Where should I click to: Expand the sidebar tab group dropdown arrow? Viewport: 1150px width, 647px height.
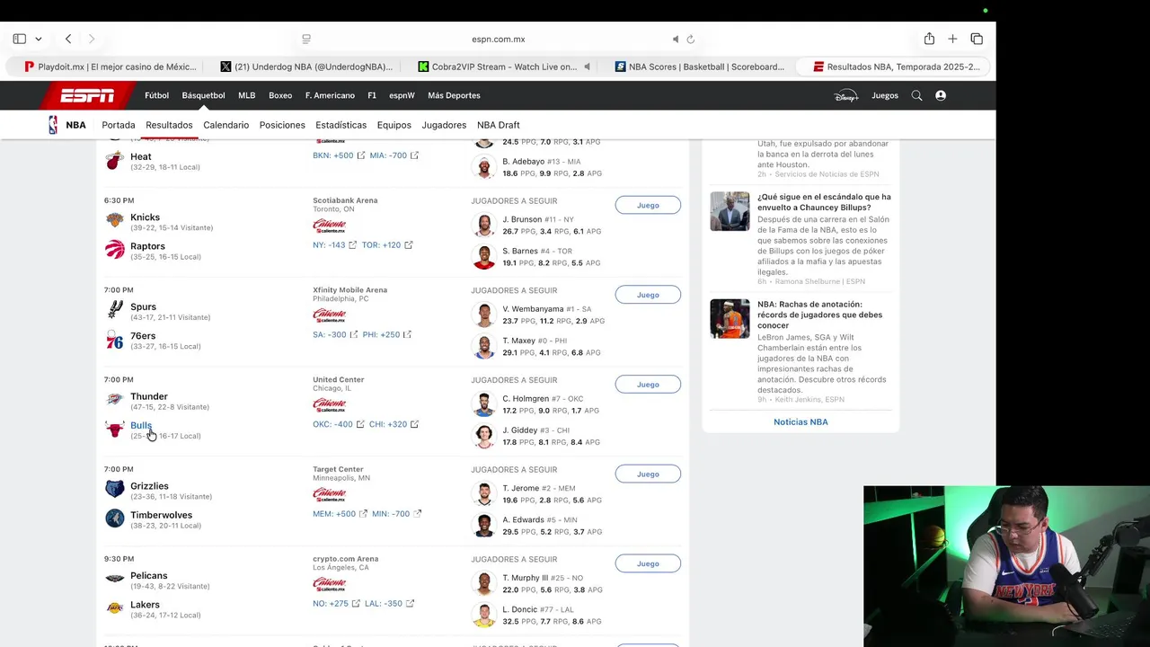[39, 39]
